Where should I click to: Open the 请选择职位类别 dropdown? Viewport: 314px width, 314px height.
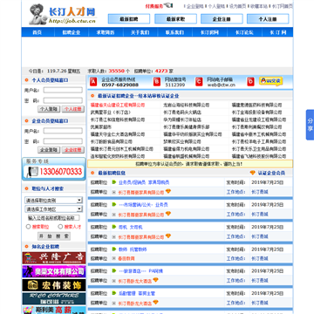(x=53, y=201)
